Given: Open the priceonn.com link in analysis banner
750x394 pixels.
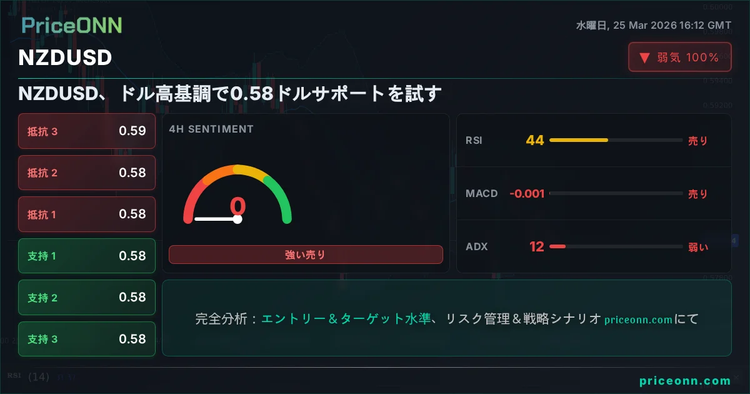Looking at the screenshot, I should (639, 320).
